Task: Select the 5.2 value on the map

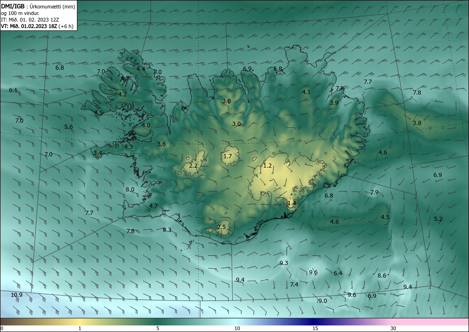Action: click(x=438, y=219)
